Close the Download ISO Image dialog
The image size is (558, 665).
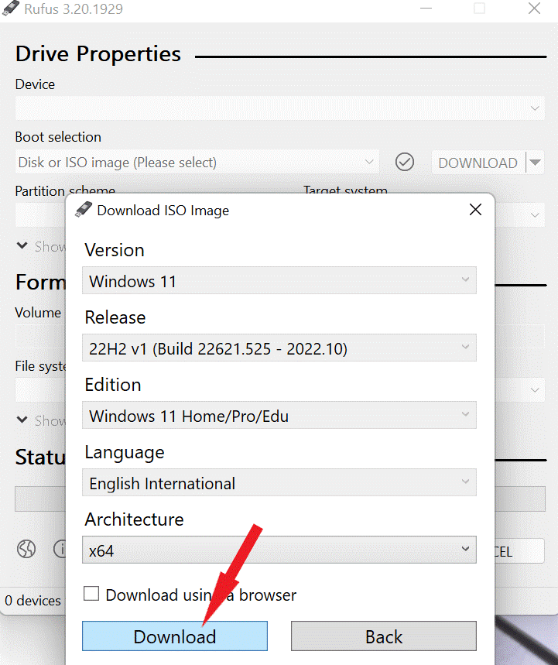pyautogui.click(x=475, y=210)
